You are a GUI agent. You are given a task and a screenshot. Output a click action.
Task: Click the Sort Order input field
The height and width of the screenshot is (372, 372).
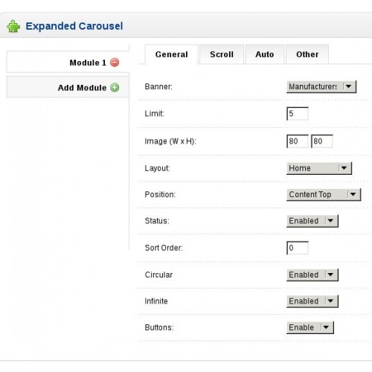[x=298, y=248]
